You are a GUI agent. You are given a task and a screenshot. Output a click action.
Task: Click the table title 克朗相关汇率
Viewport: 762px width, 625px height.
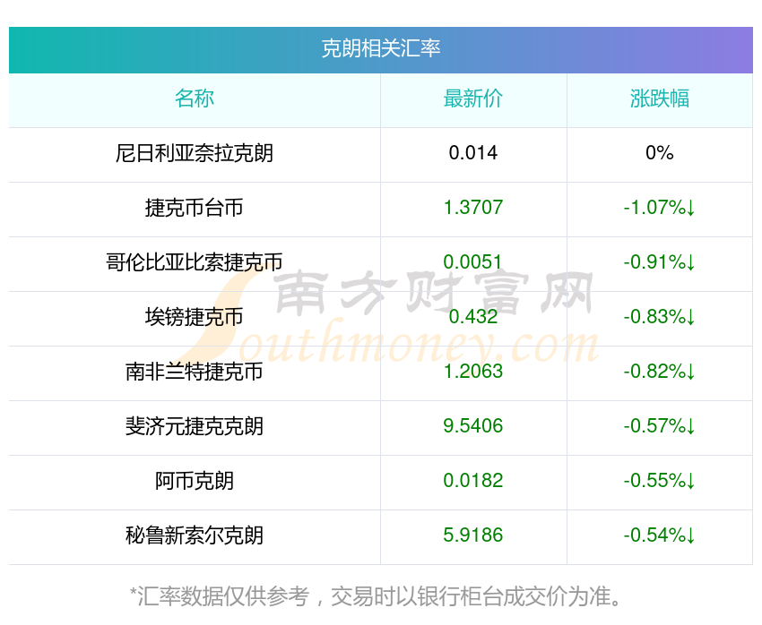381,48
